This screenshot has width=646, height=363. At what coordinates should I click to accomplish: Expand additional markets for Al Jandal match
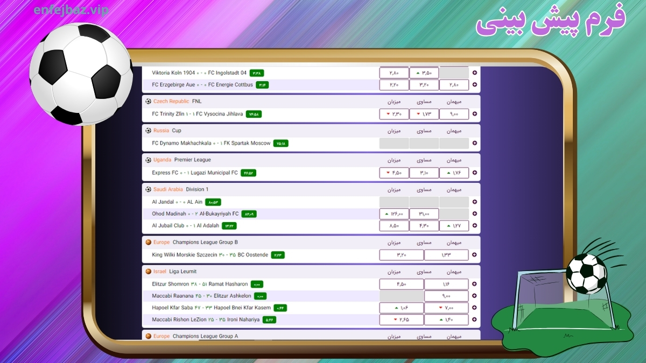click(474, 202)
